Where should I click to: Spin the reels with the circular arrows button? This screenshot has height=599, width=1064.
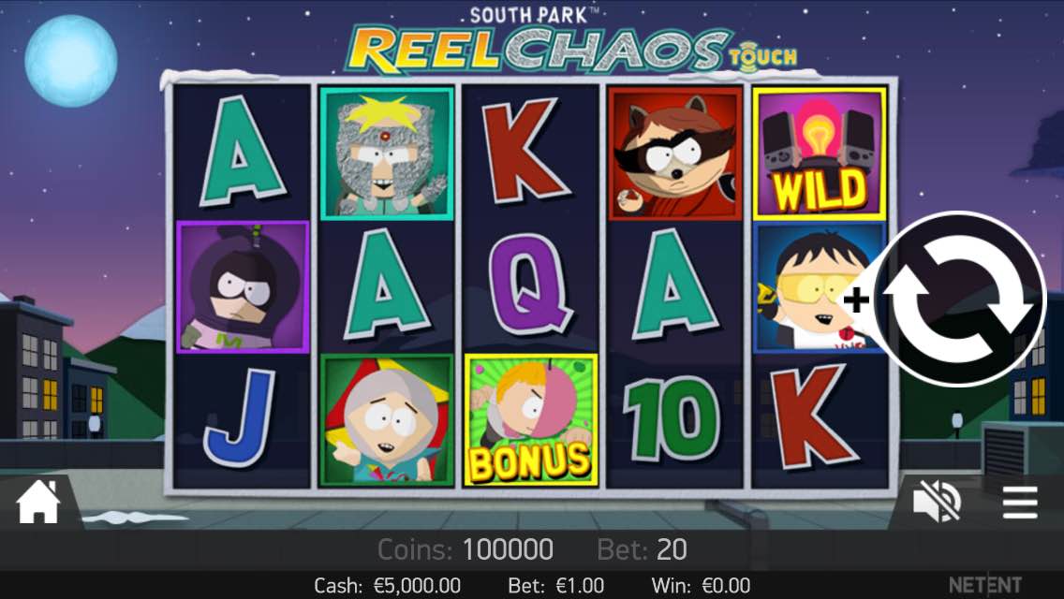(x=957, y=299)
